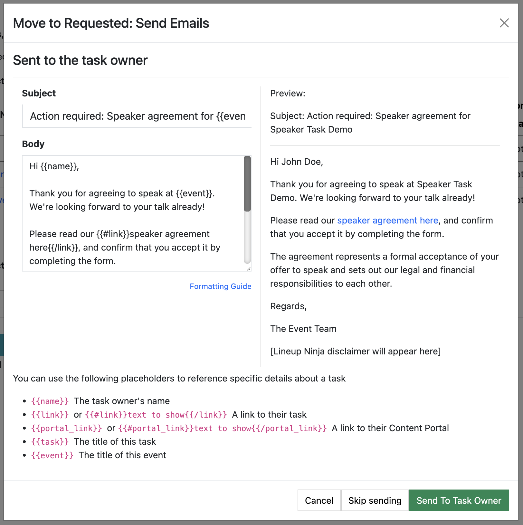The image size is (523, 525).
Task: Click 'The Event Team' signature in preview
Action: coord(303,329)
